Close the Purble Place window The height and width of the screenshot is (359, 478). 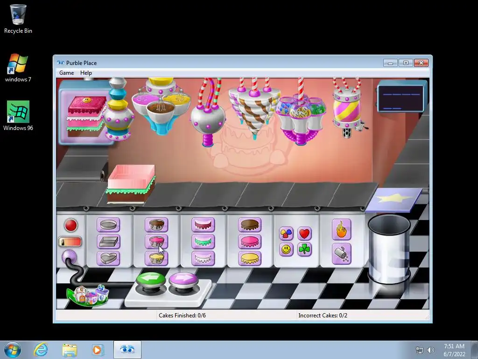point(422,63)
